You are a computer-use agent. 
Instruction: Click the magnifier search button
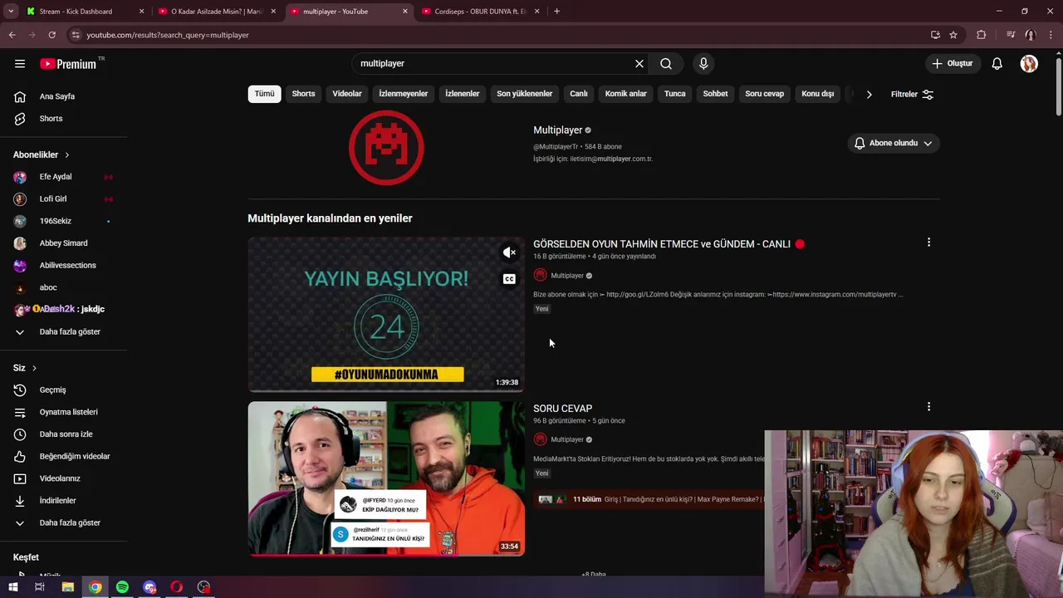(x=666, y=64)
